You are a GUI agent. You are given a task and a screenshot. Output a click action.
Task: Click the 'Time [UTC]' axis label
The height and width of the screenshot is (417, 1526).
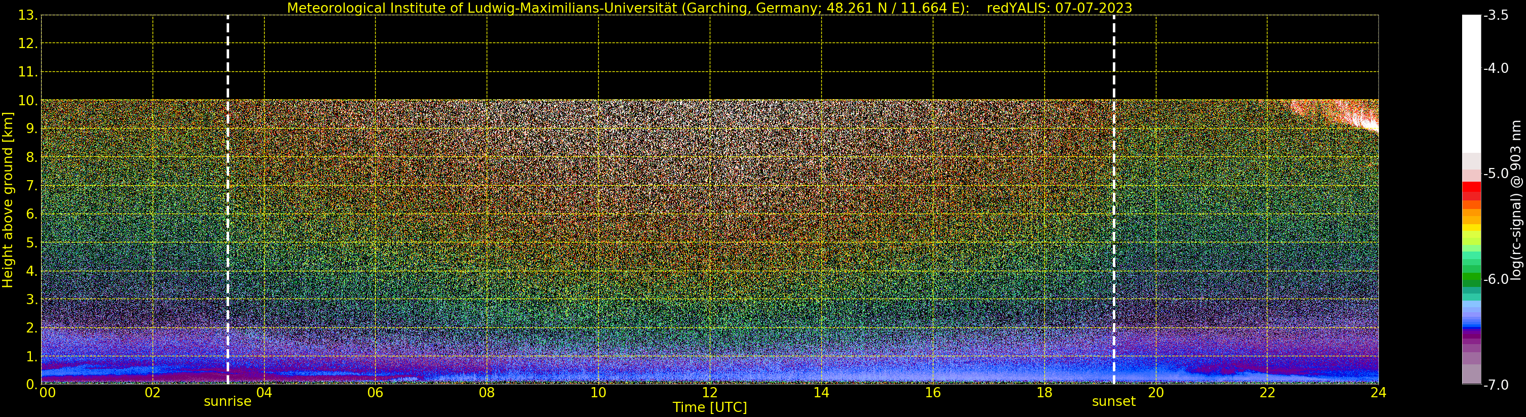[710, 407]
